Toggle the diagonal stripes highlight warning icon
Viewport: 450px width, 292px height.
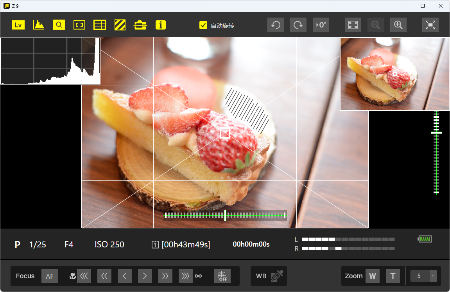[120, 25]
